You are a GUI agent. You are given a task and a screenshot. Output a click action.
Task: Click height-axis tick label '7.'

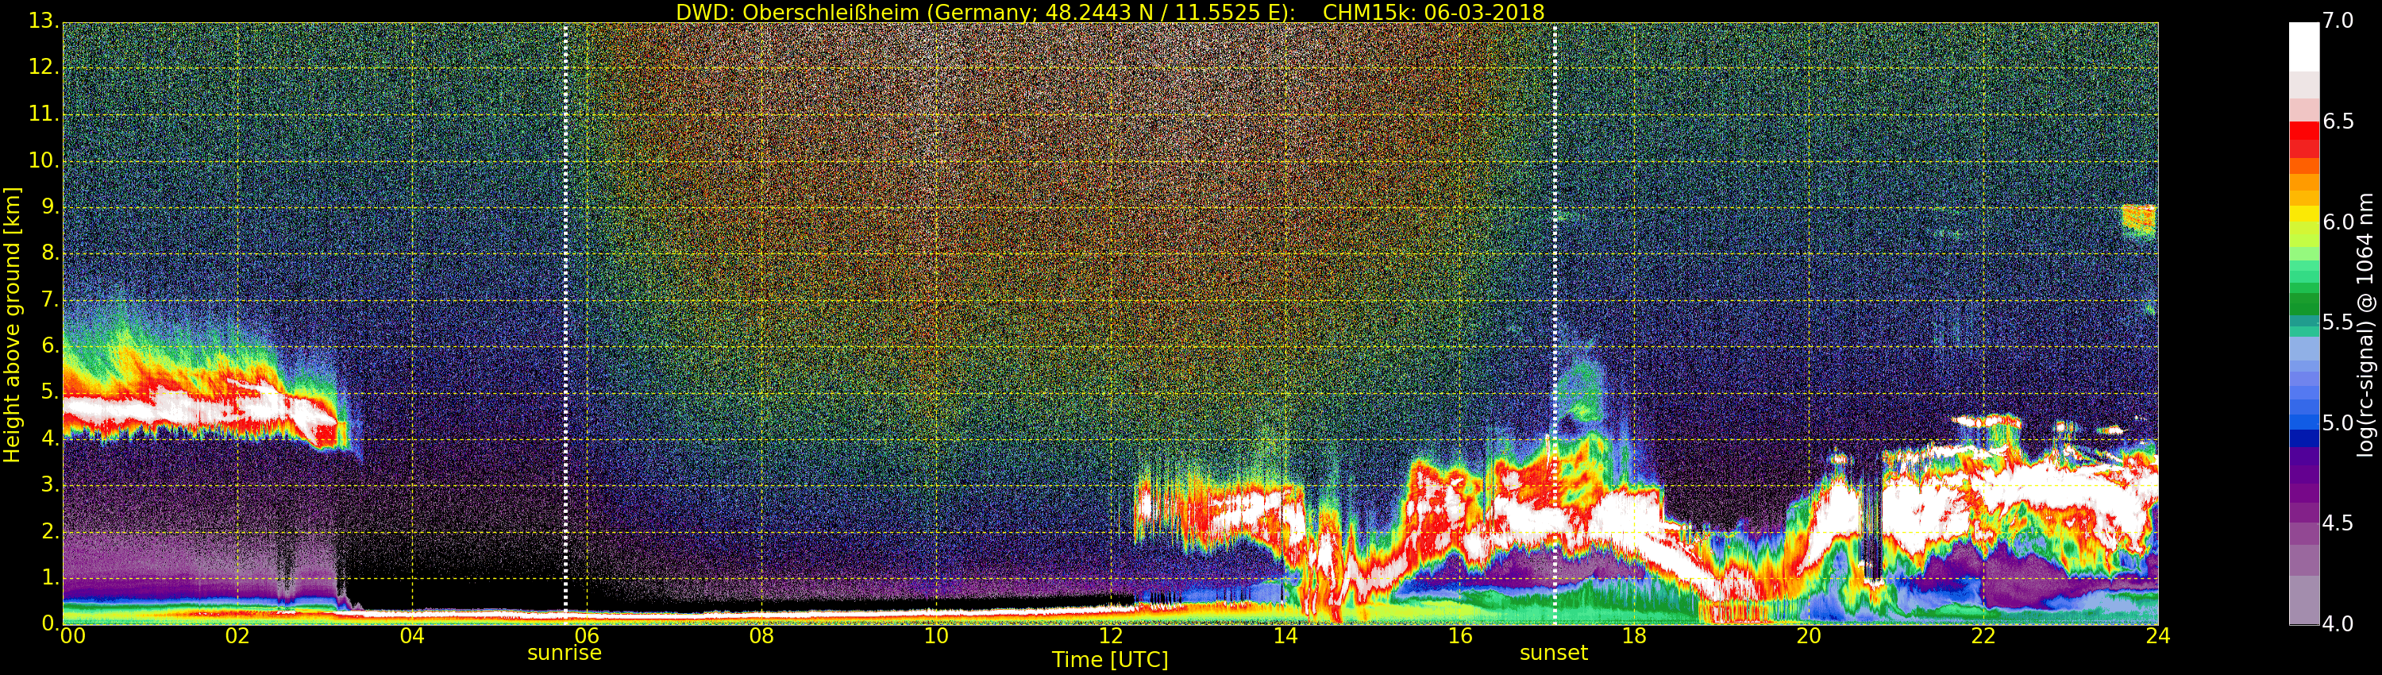tap(50, 299)
